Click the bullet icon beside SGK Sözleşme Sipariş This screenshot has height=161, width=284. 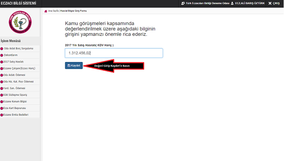[x=2, y=95]
